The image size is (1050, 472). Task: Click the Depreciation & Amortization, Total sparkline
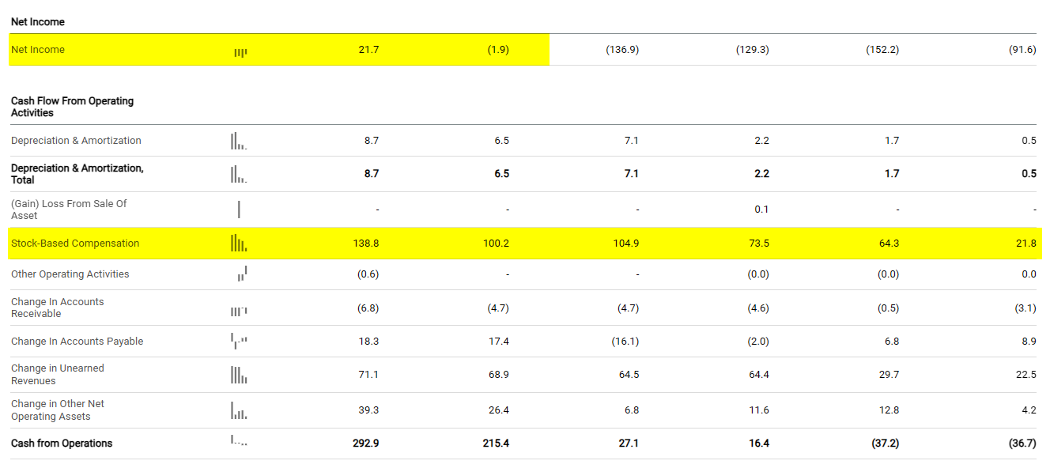(239, 174)
